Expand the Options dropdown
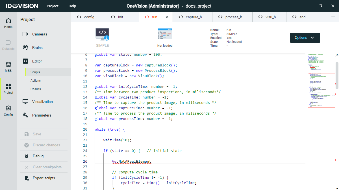This screenshot has width=339, height=190. pyautogui.click(x=305, y=38)
